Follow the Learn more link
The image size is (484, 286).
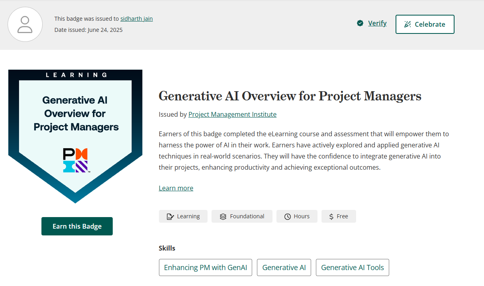click(x=176, y=188)
